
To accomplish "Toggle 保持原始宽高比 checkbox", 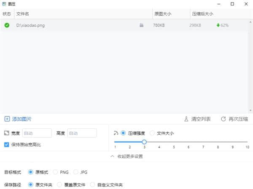I will pos(6,145).
